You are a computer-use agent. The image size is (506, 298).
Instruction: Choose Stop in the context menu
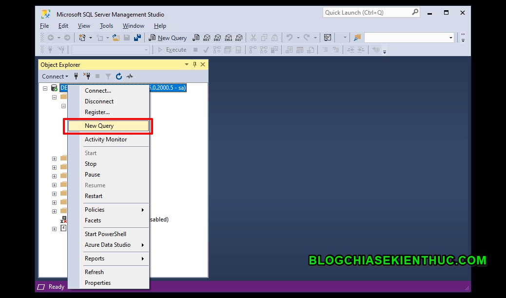point(108,164)
